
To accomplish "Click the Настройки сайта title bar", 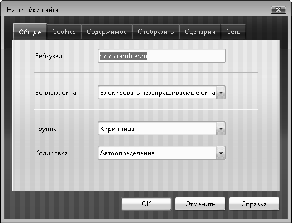I will pos(138,9).
